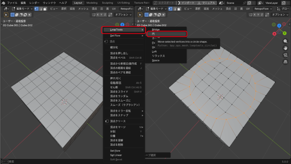Click the new scene icon beside Scene field

coord(249,3)
